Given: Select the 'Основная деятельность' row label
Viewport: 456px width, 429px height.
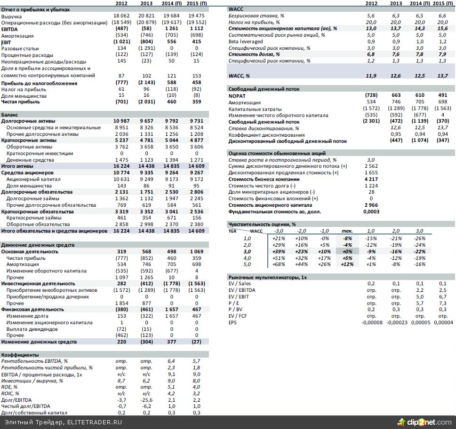Looking at the screenshot, I should [30, 251].
